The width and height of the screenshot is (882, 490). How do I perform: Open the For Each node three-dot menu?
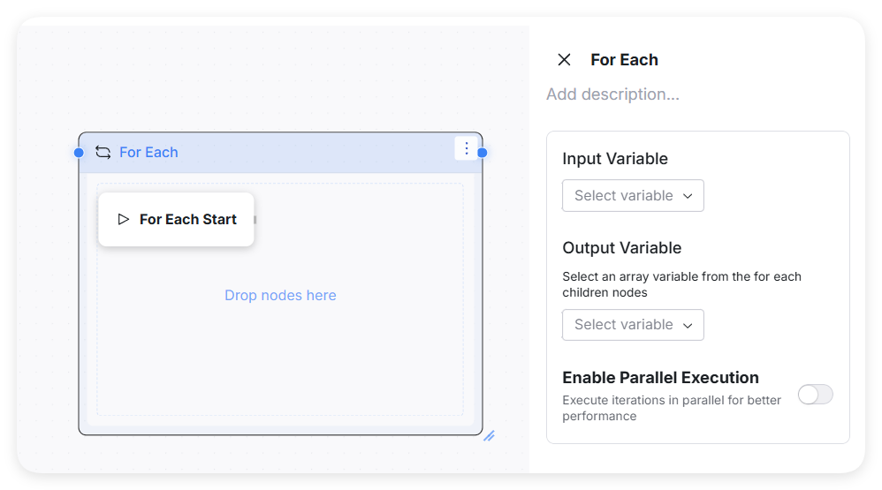467,148
